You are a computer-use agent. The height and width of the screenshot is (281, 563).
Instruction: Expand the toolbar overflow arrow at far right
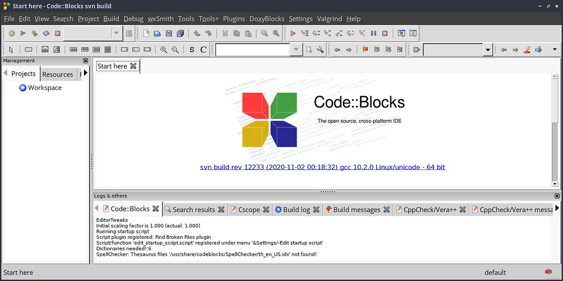coord(555,50)
